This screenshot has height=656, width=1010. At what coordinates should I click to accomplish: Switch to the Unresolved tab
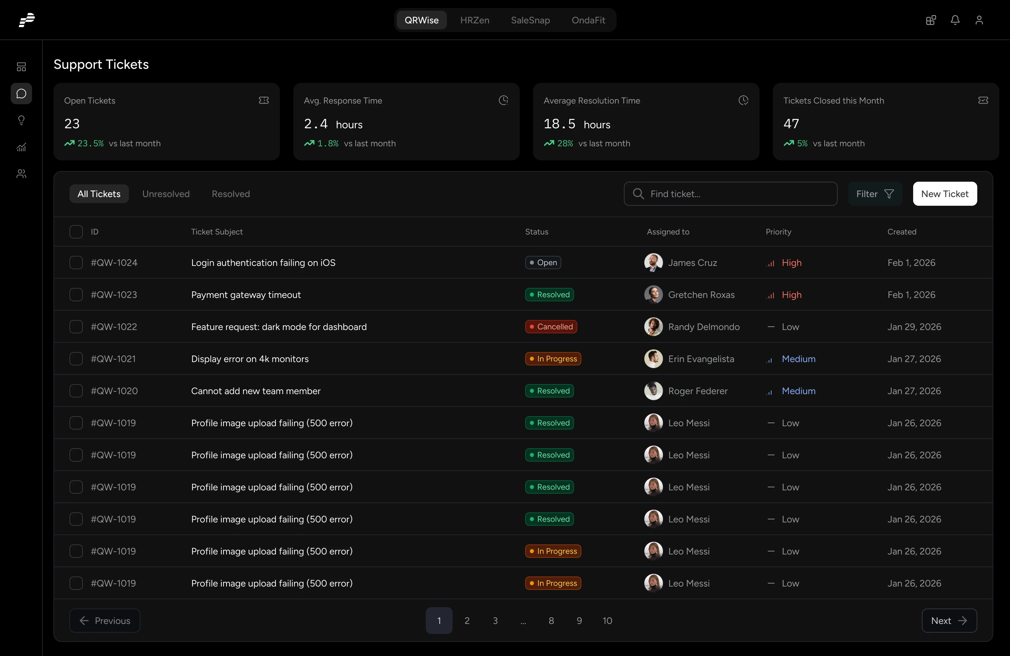tap(166, 193)
